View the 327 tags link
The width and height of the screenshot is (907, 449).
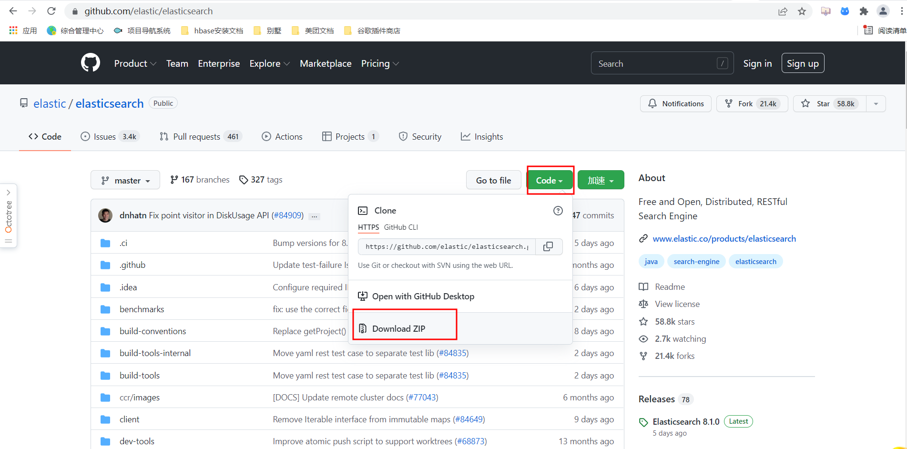pyautogui.click(x=261, y=180)
